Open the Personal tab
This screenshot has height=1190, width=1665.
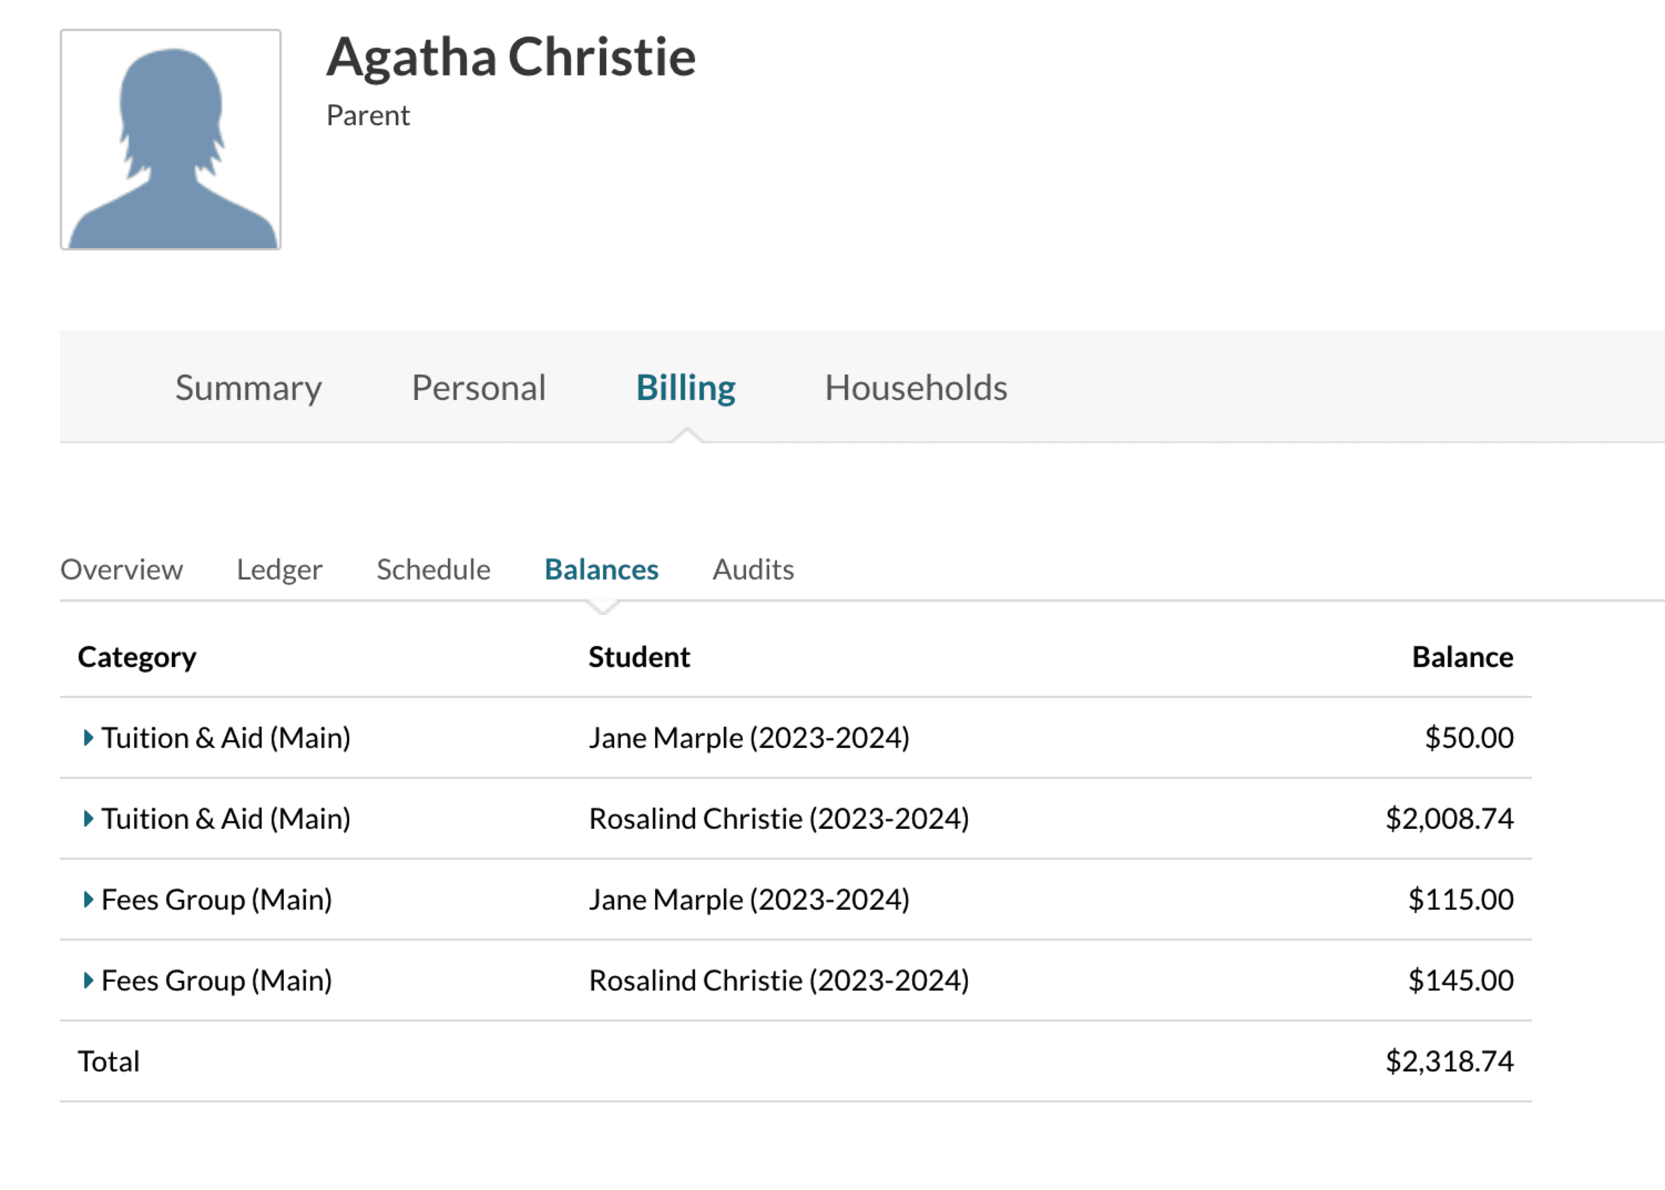coord(479,388)
